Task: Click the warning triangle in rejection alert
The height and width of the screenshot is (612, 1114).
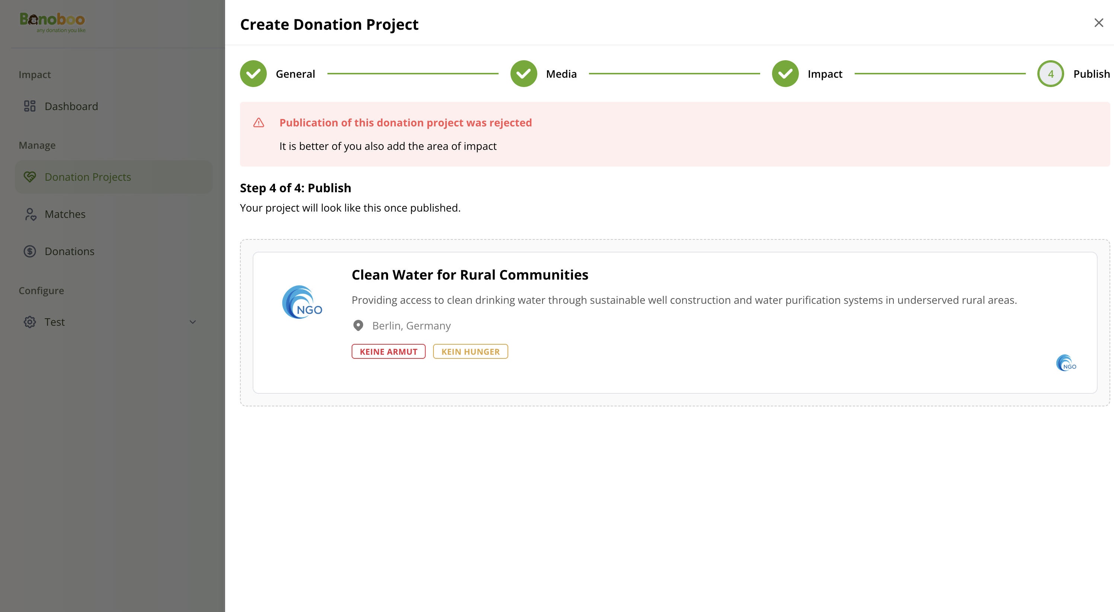Action: click(x=259, y=123)
